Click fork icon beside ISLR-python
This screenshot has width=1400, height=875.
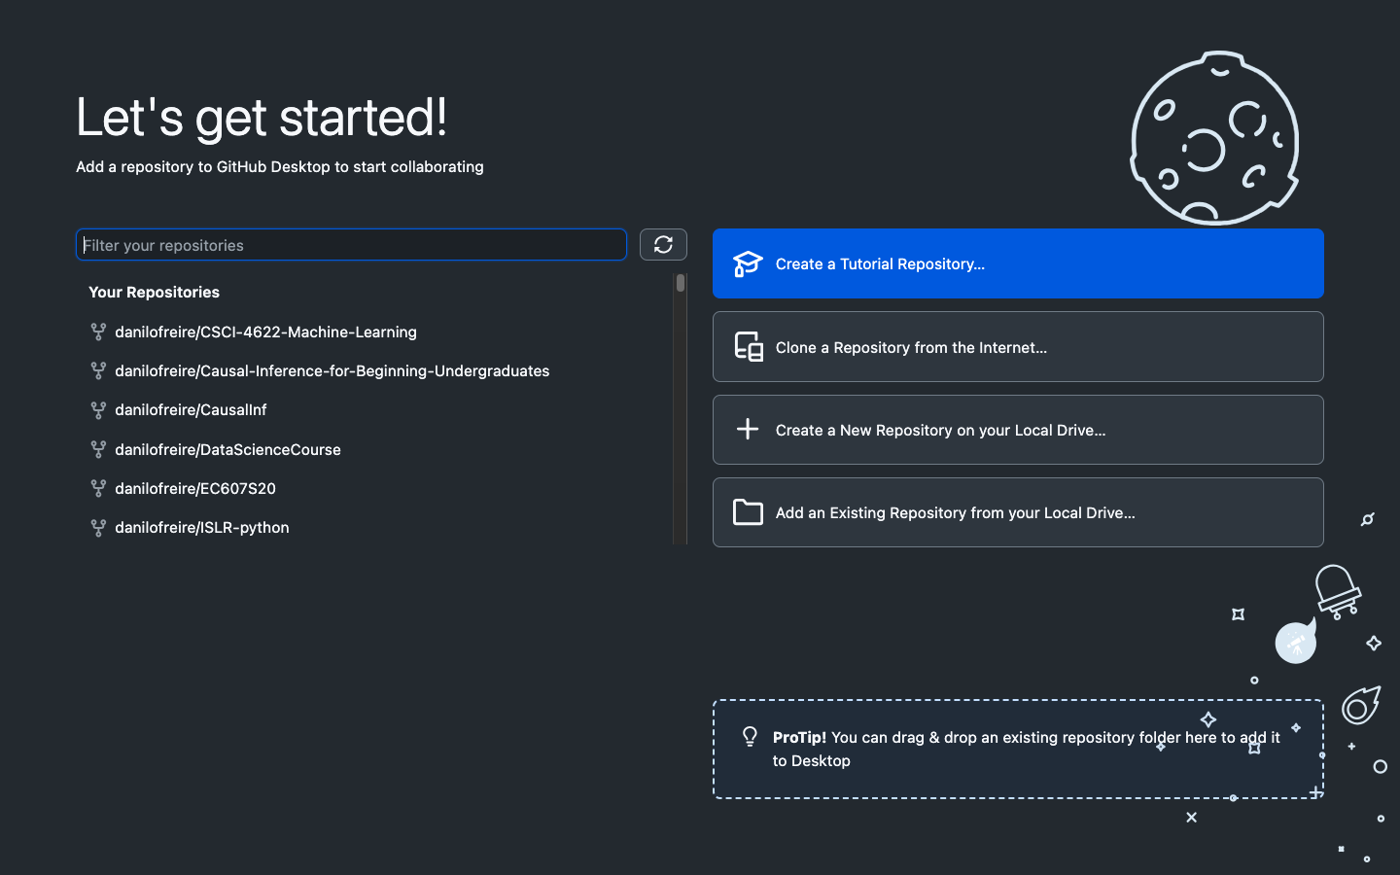[x=98, y=528]
